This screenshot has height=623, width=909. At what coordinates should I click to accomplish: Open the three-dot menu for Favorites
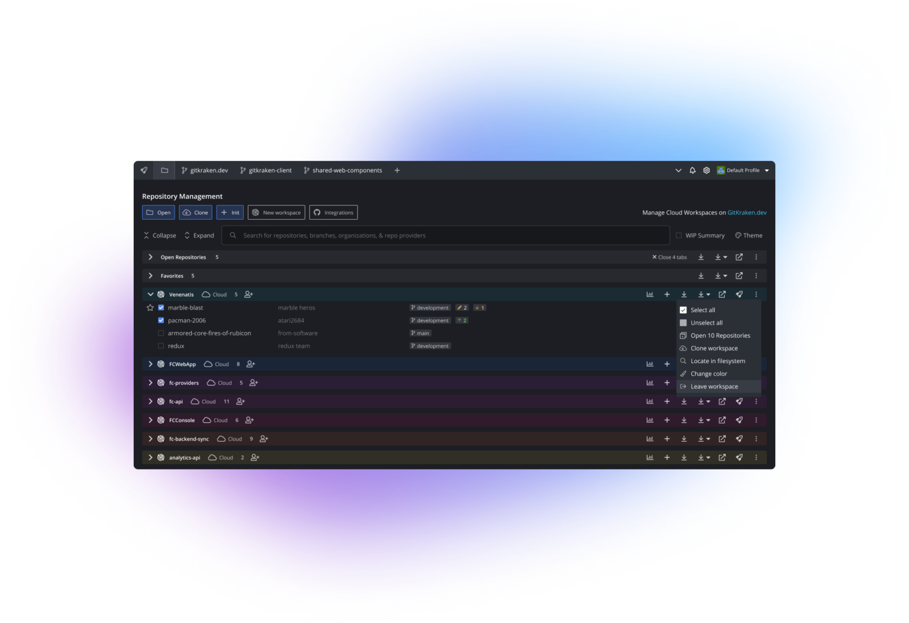pyautogui.click(x=756, y=276)
